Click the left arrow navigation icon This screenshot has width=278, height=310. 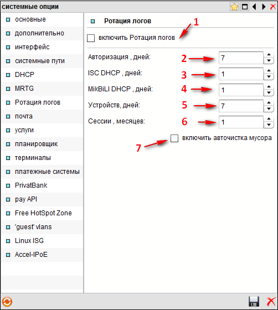(x=254, y=7)
